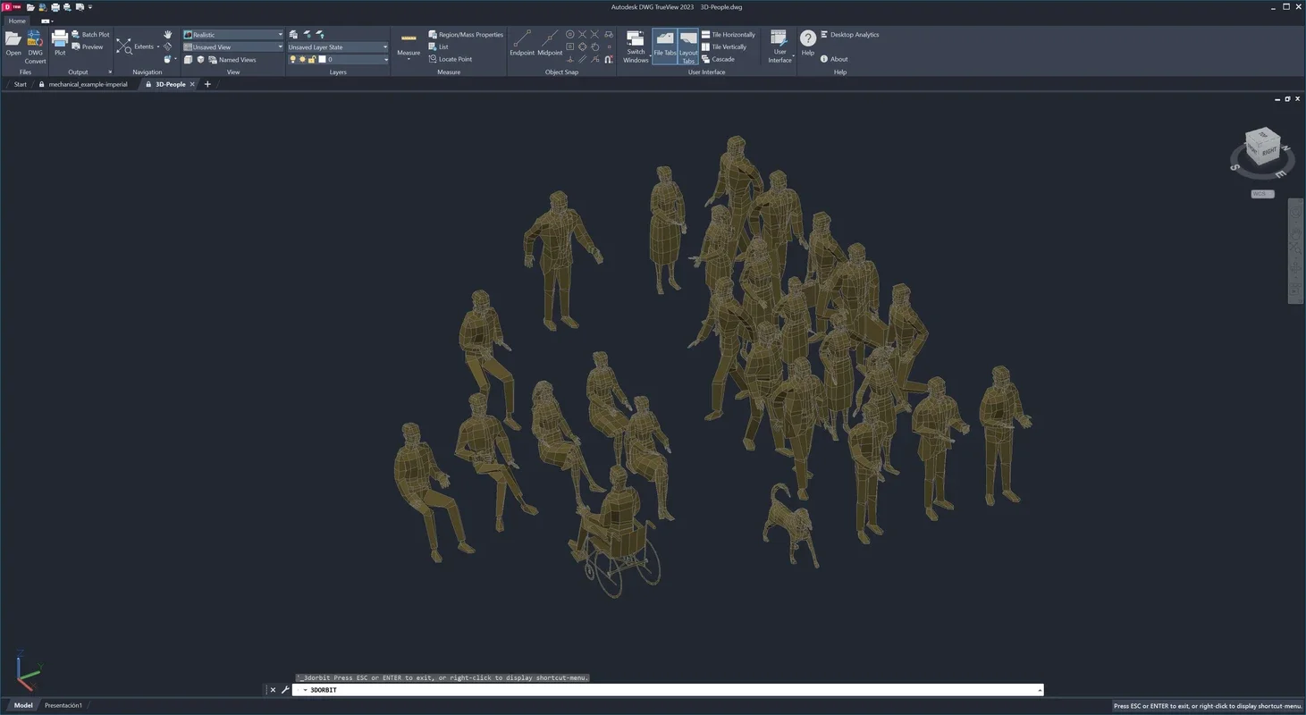The width and height of the screenshot is (1306, 715).
Task: Click the navigation bar on right edge
Action: pos(1295,251)
